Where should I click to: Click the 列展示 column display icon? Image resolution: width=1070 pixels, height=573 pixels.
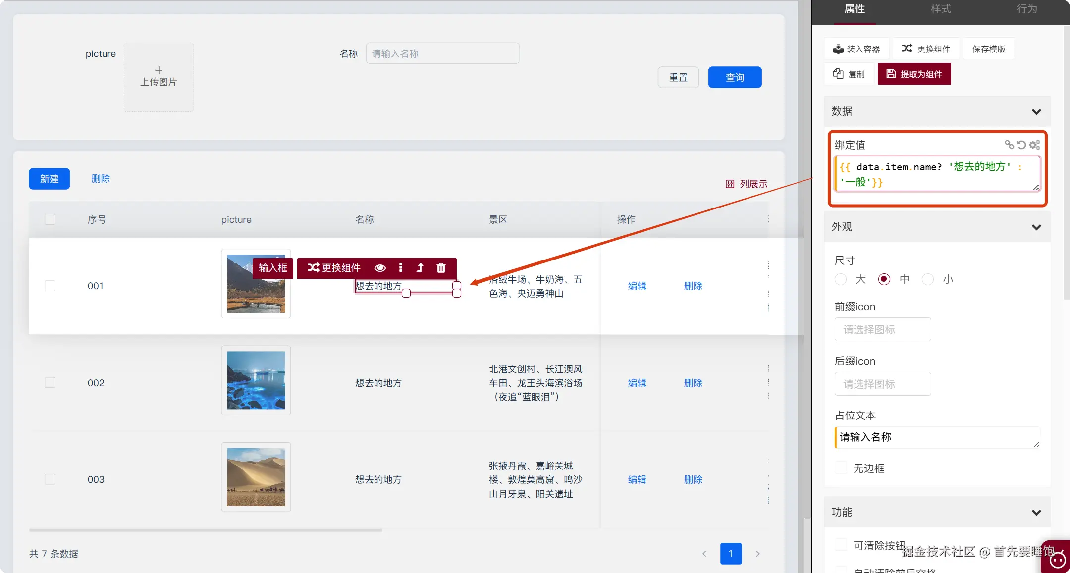tap(730, 184)
